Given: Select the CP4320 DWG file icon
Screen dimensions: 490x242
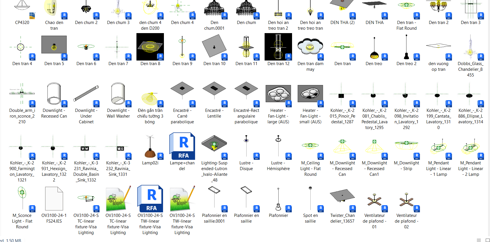Looking at the screenshot, I should click(x=22, y=9).
